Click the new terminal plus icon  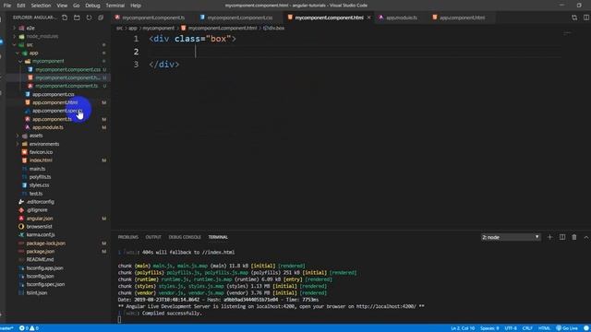point(550,237)
